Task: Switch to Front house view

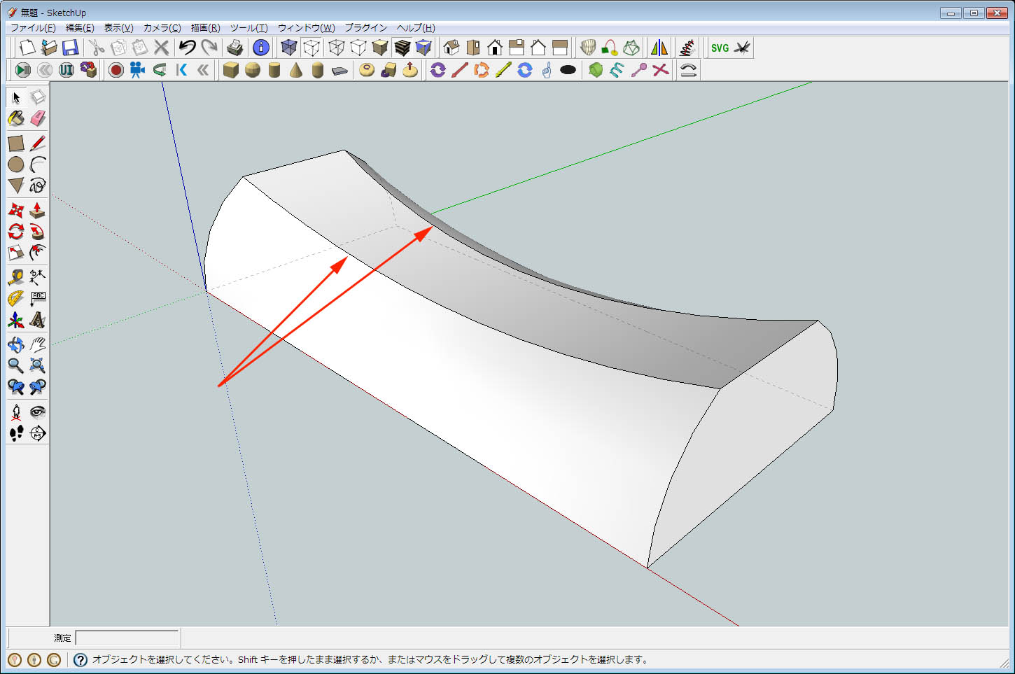Action: click(x=495, y=48)
